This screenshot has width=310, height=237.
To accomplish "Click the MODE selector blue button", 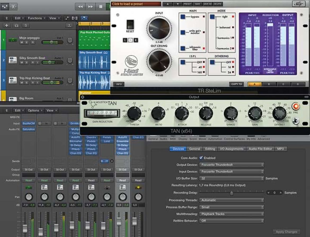I will 212,17.
